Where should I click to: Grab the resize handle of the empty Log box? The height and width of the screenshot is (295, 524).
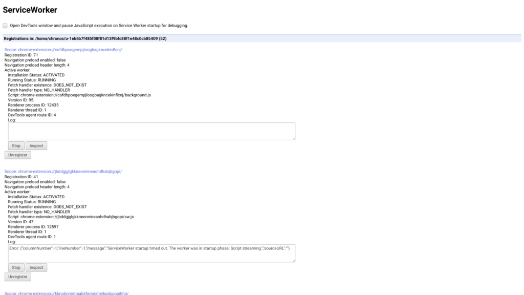(293, 138)
